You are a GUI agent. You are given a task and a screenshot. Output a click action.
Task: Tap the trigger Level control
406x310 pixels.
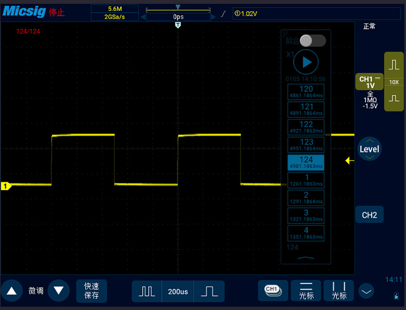tap(370, 149)
